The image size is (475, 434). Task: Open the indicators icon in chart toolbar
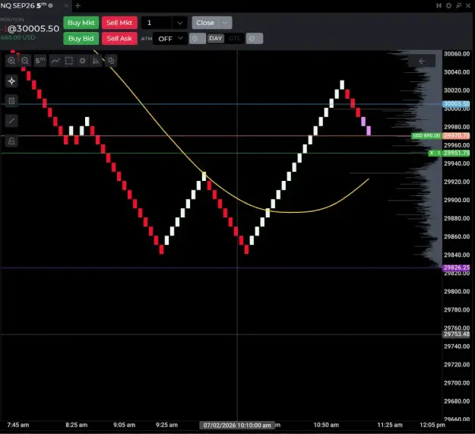coord(96,61)
